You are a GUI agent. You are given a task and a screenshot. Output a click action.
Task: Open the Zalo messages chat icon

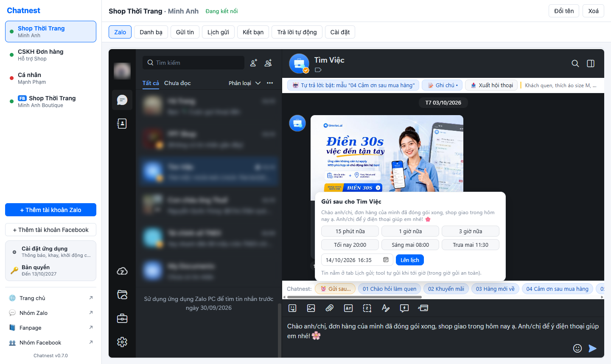click(122, 100)
